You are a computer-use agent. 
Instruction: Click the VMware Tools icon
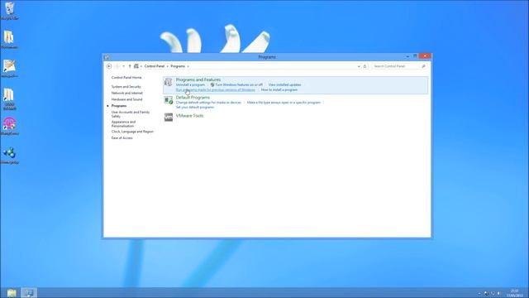click(169, 117)
